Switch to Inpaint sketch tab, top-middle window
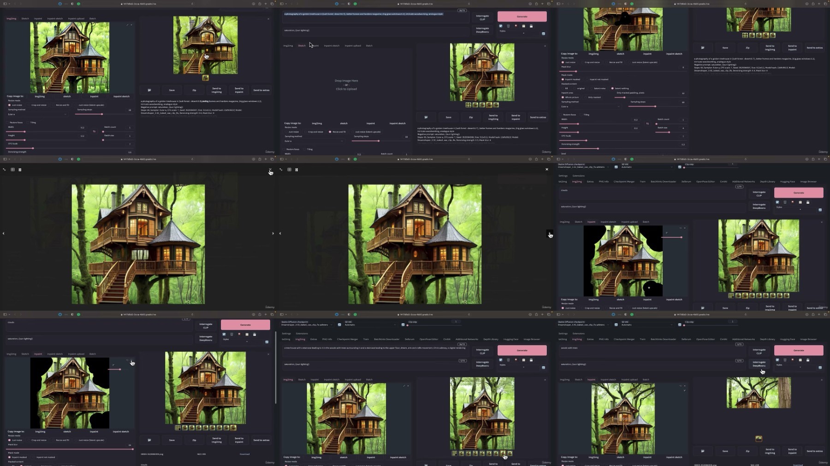 pos(332,46)
